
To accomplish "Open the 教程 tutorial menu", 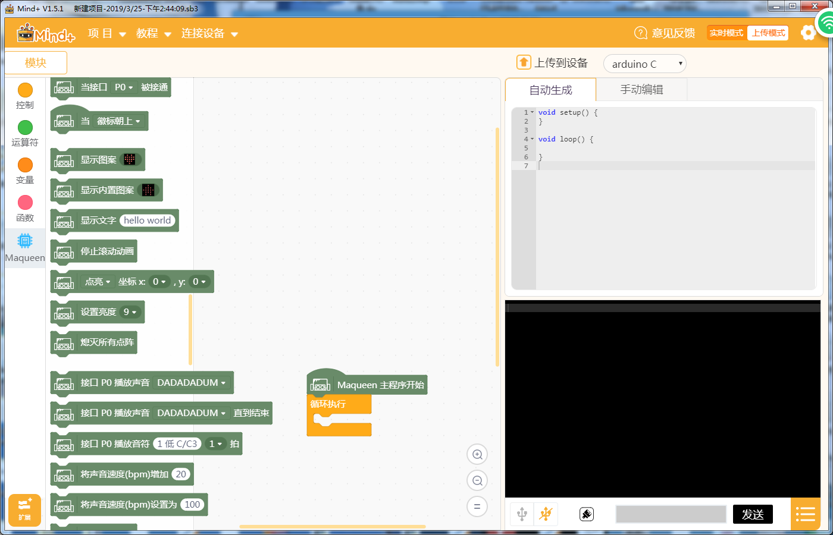I will pyautogui.click(x=154, y=33).
